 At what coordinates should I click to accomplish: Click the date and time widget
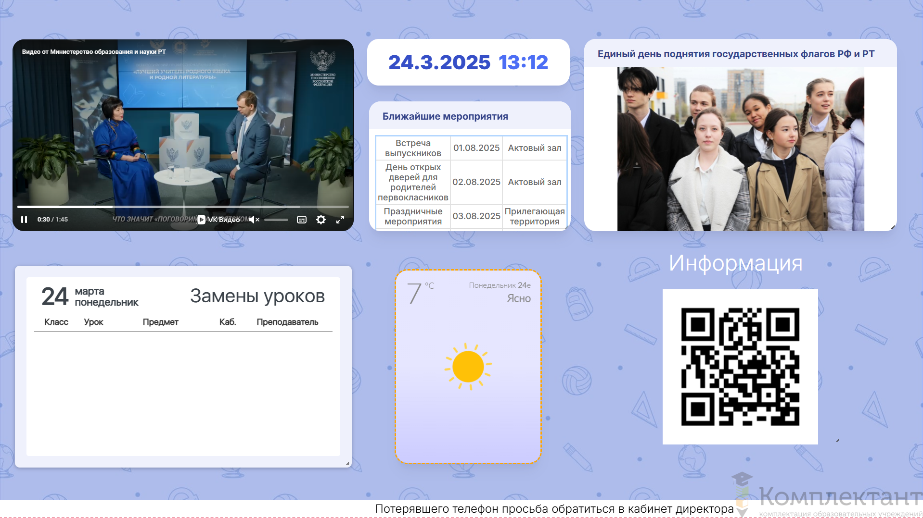468,62
